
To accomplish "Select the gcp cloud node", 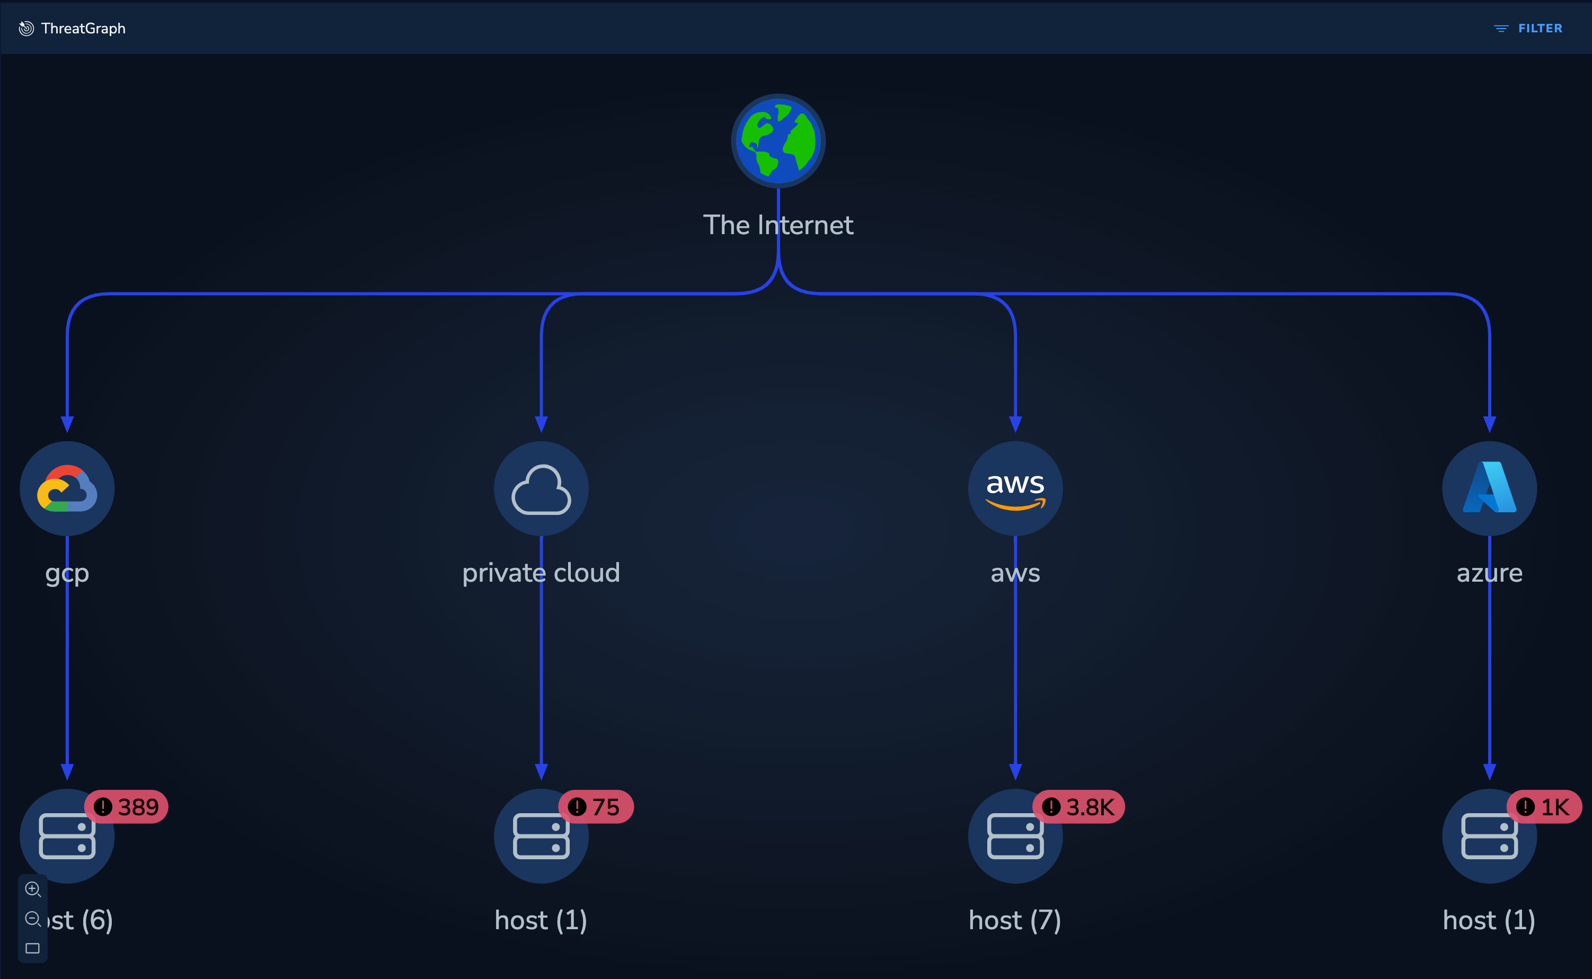I will pos(67,489).
